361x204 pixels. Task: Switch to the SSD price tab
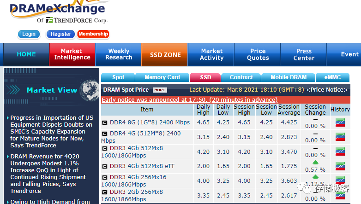point(205,77)
